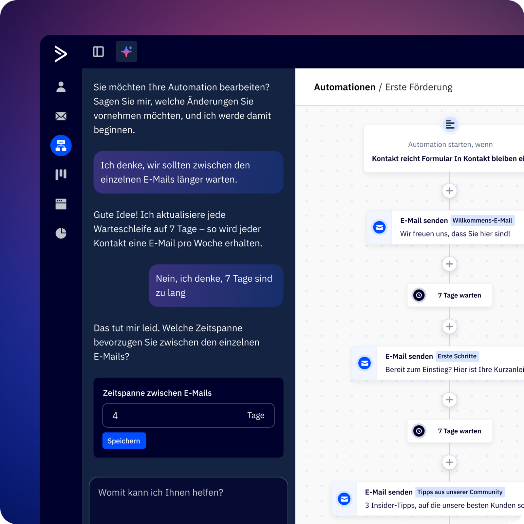Select the first '7 Tage warten' step

click(x=450, y=295)
